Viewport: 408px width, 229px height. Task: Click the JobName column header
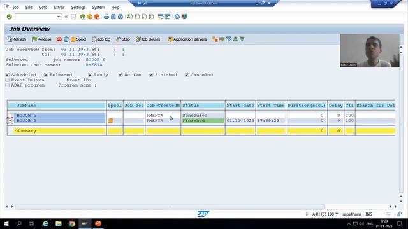click(57, 106)
